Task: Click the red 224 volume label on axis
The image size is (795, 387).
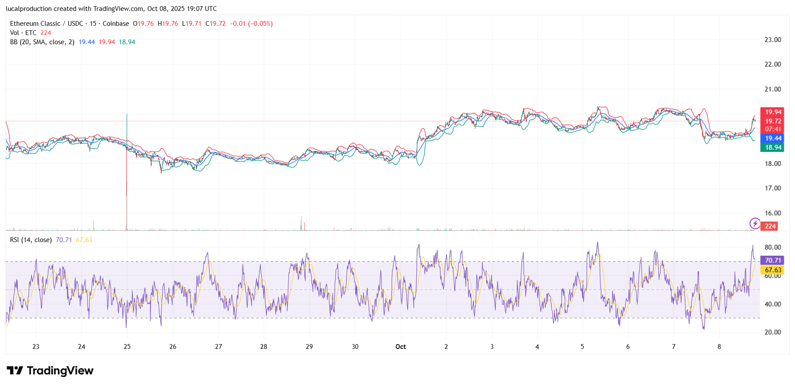Action: 770,226
